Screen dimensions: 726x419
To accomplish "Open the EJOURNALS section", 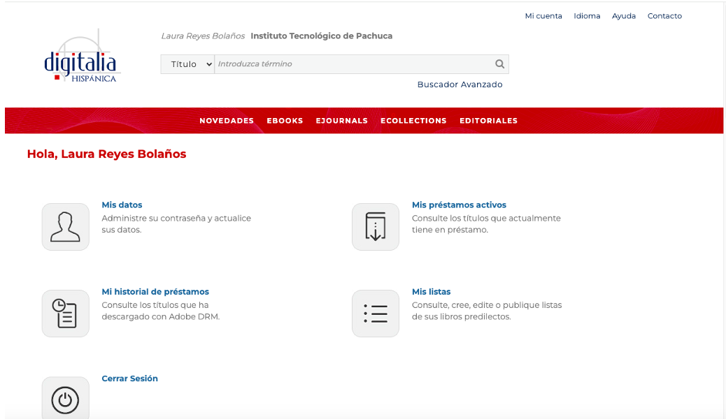I will point(341,120).
